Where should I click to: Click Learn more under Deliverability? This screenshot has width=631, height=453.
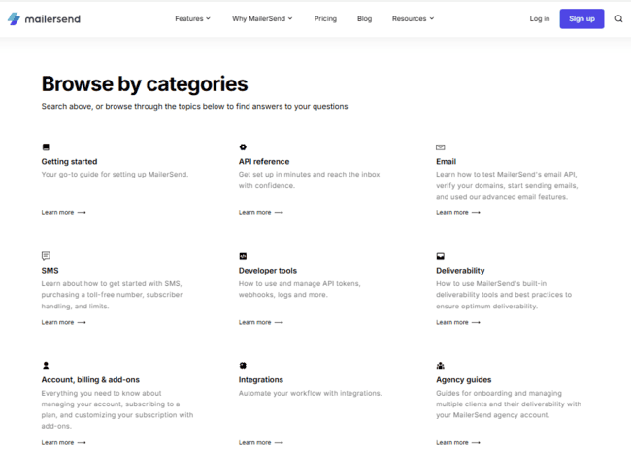(x=458, y=322)
